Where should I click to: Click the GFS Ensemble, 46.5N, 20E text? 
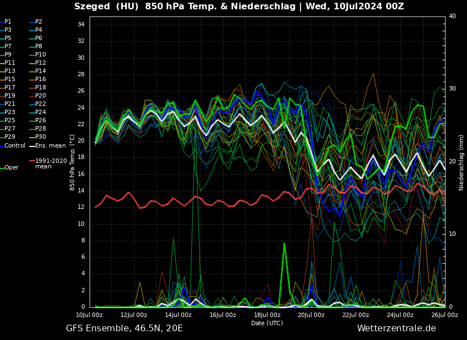(x=124, y=328)
